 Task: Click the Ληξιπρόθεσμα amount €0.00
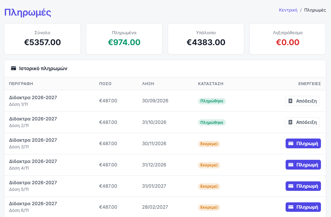click(x=288, y=42)
